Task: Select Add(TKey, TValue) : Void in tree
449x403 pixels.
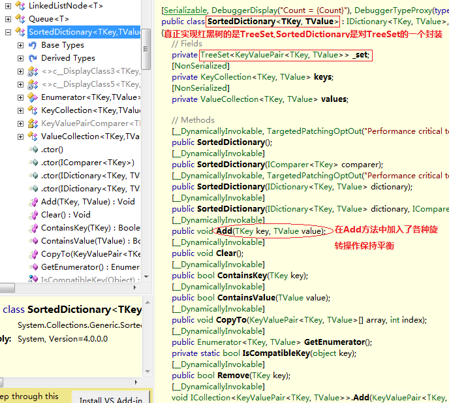Action: pyautogui.click(x=87, y=202)
